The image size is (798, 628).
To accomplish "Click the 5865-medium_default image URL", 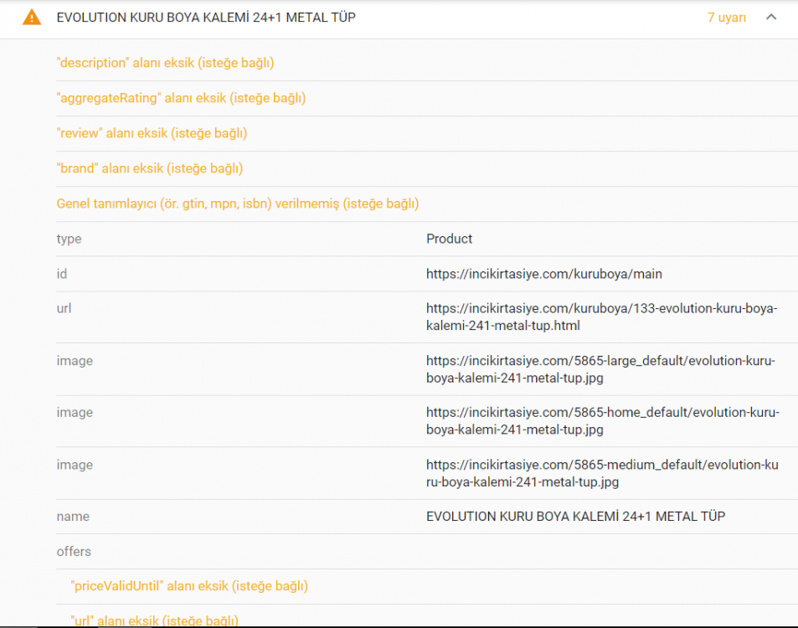I will click(602, 473).
